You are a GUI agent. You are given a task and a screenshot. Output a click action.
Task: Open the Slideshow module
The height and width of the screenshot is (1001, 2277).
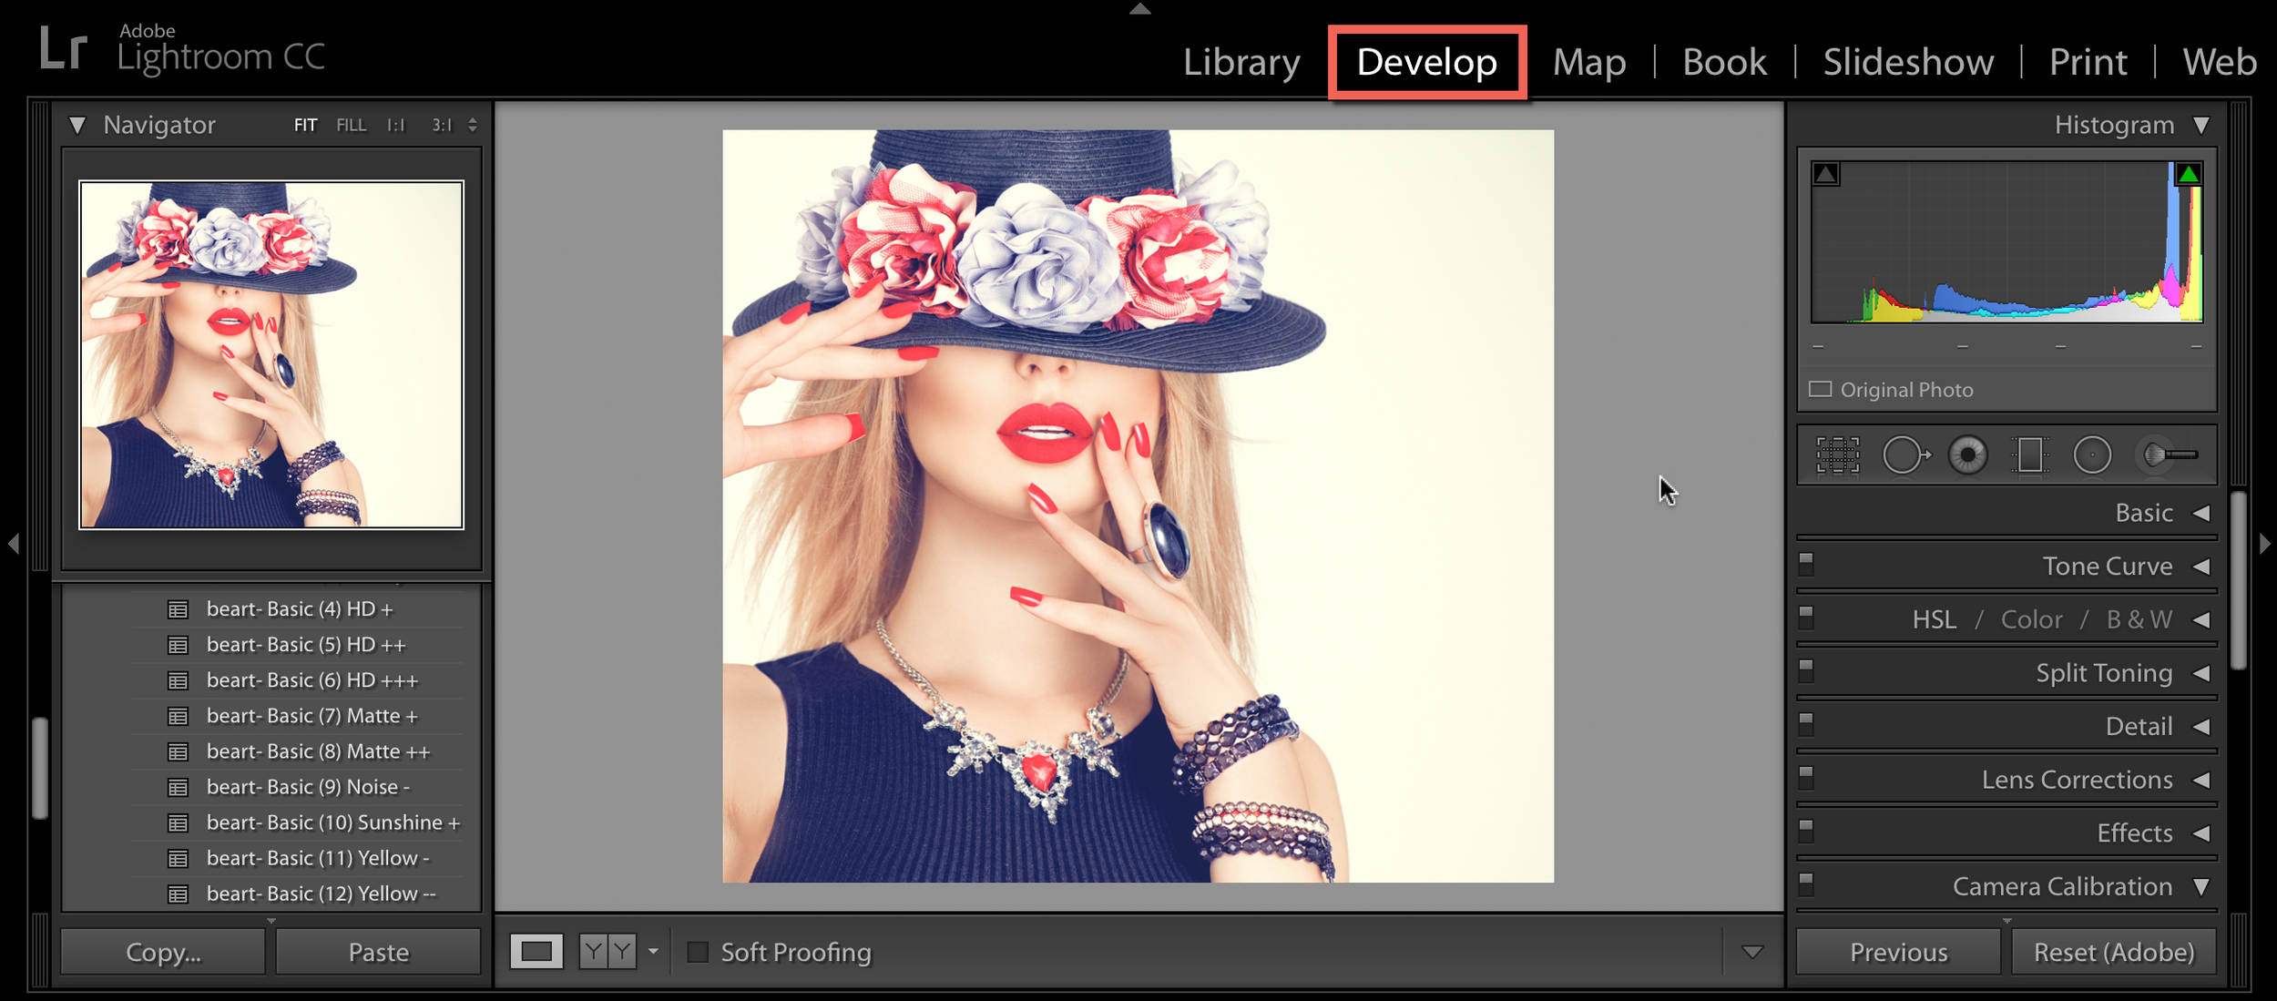point(1908,62)
